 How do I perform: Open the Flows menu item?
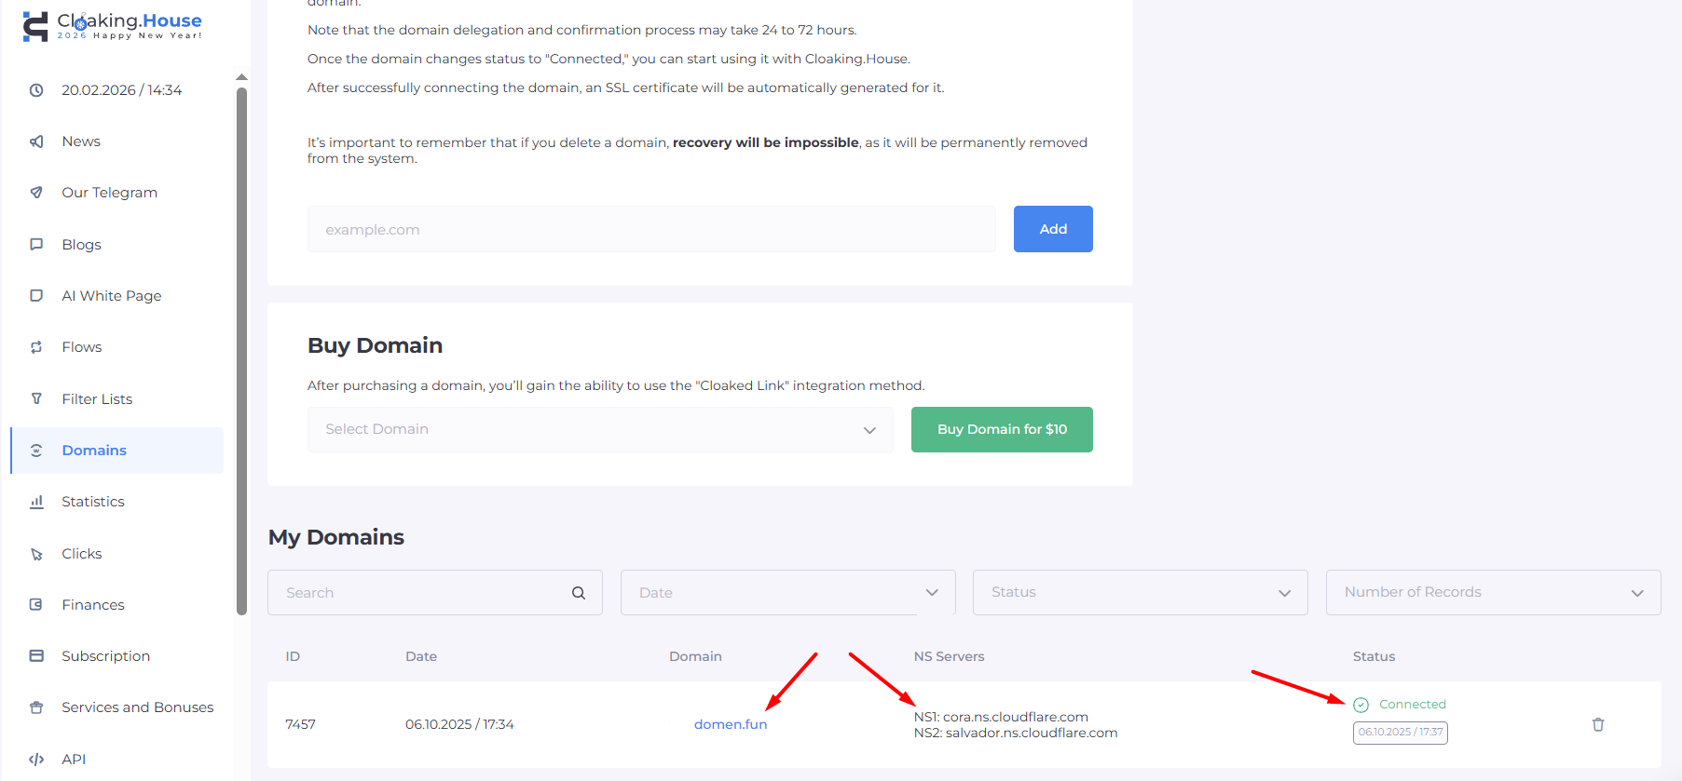click(82, 347)
